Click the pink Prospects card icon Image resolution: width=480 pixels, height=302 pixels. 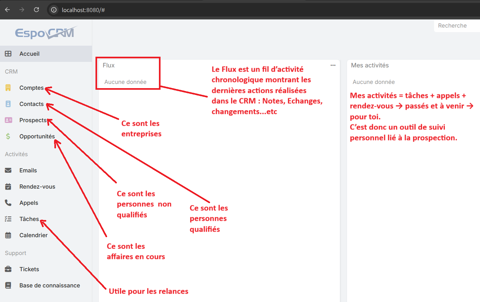pyautogui.click(x=8, y=120)
